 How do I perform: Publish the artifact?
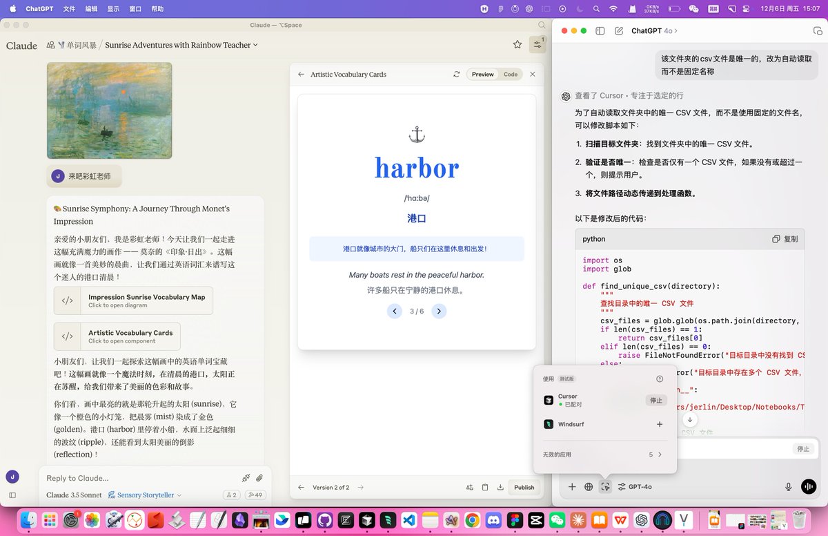coord(524,487)
